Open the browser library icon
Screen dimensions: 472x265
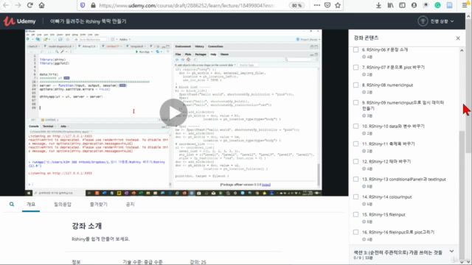click(x=390, y=5)
